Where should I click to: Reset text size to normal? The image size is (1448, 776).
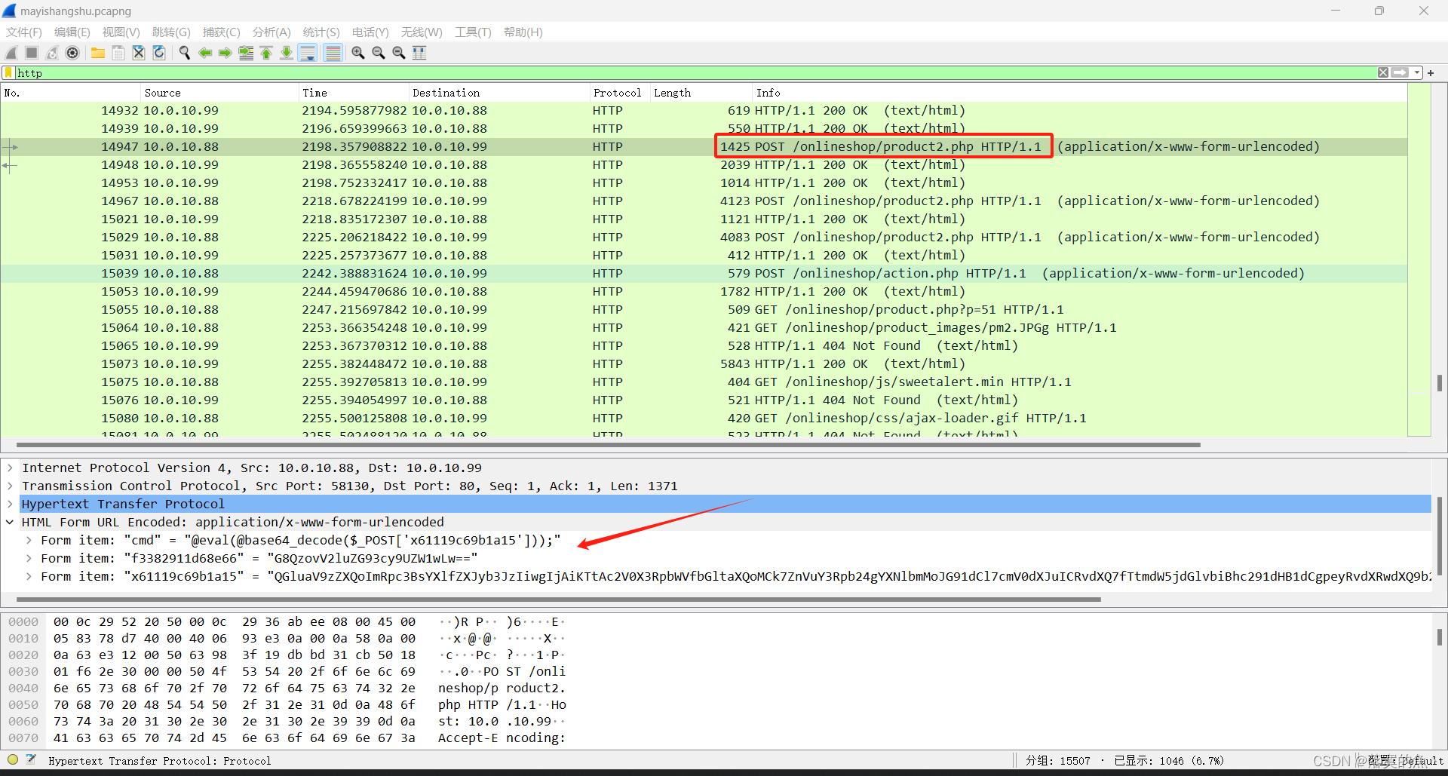399,53
